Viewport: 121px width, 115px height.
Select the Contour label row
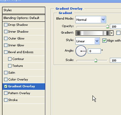point(24,59)
